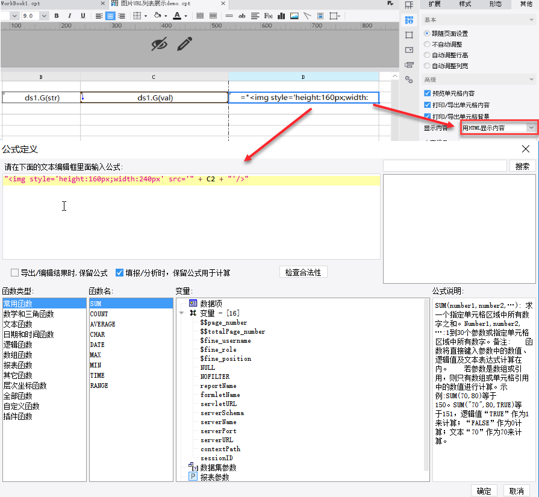Click the crossed-out eye hide icon
Image resolution: width=539 pixels, height=497 pixels.
point(159,44)
